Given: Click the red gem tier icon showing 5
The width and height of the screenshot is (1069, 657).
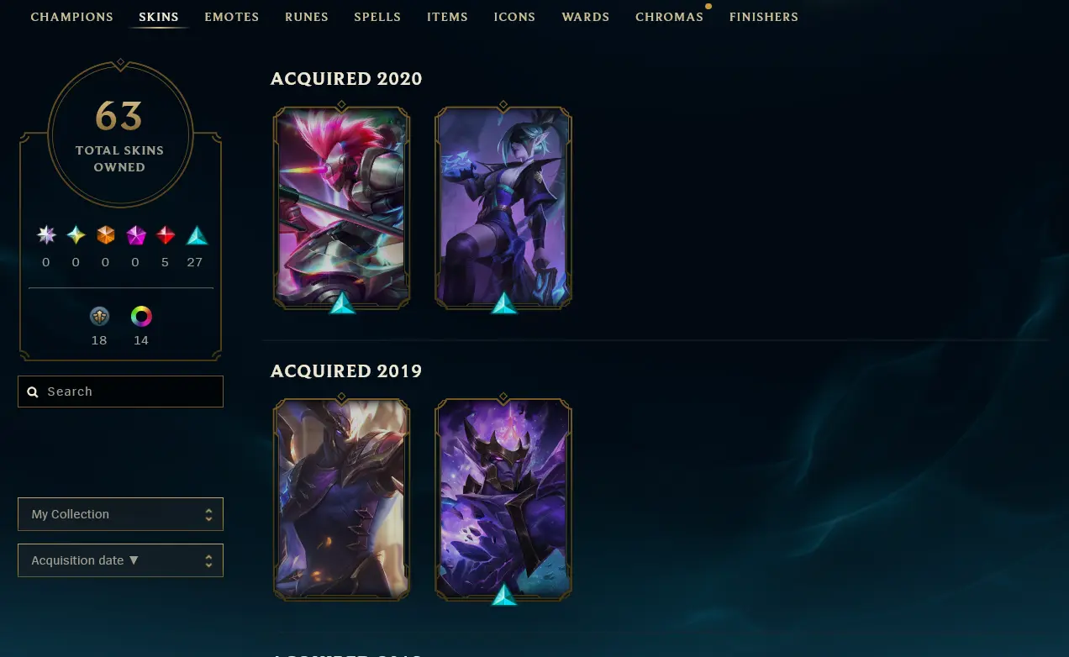Looking at the screenshot, I should click(x=166, y=235).
